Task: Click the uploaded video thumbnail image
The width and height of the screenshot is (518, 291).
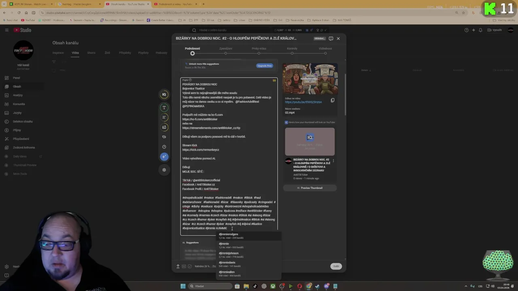Action: point(310,79)
